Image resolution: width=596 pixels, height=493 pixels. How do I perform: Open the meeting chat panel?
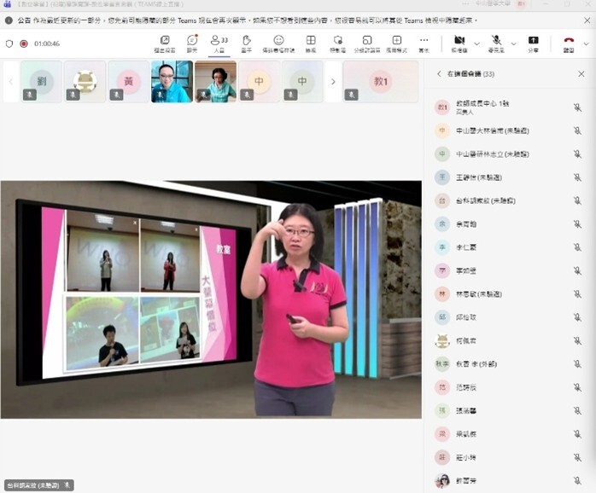[192, 42]
